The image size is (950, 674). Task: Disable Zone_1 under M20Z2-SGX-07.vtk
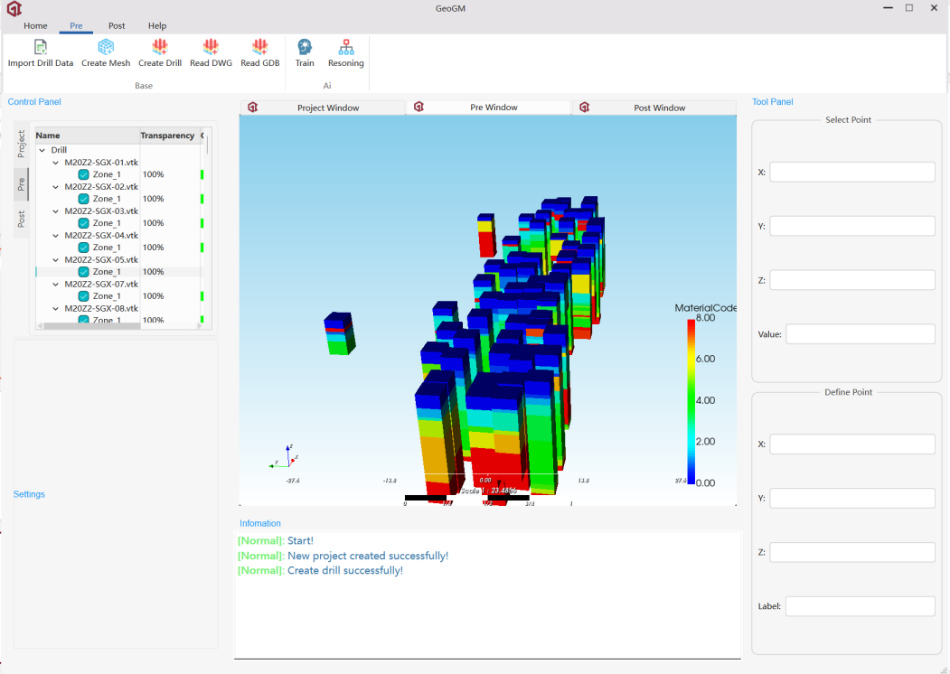[83, 296]
